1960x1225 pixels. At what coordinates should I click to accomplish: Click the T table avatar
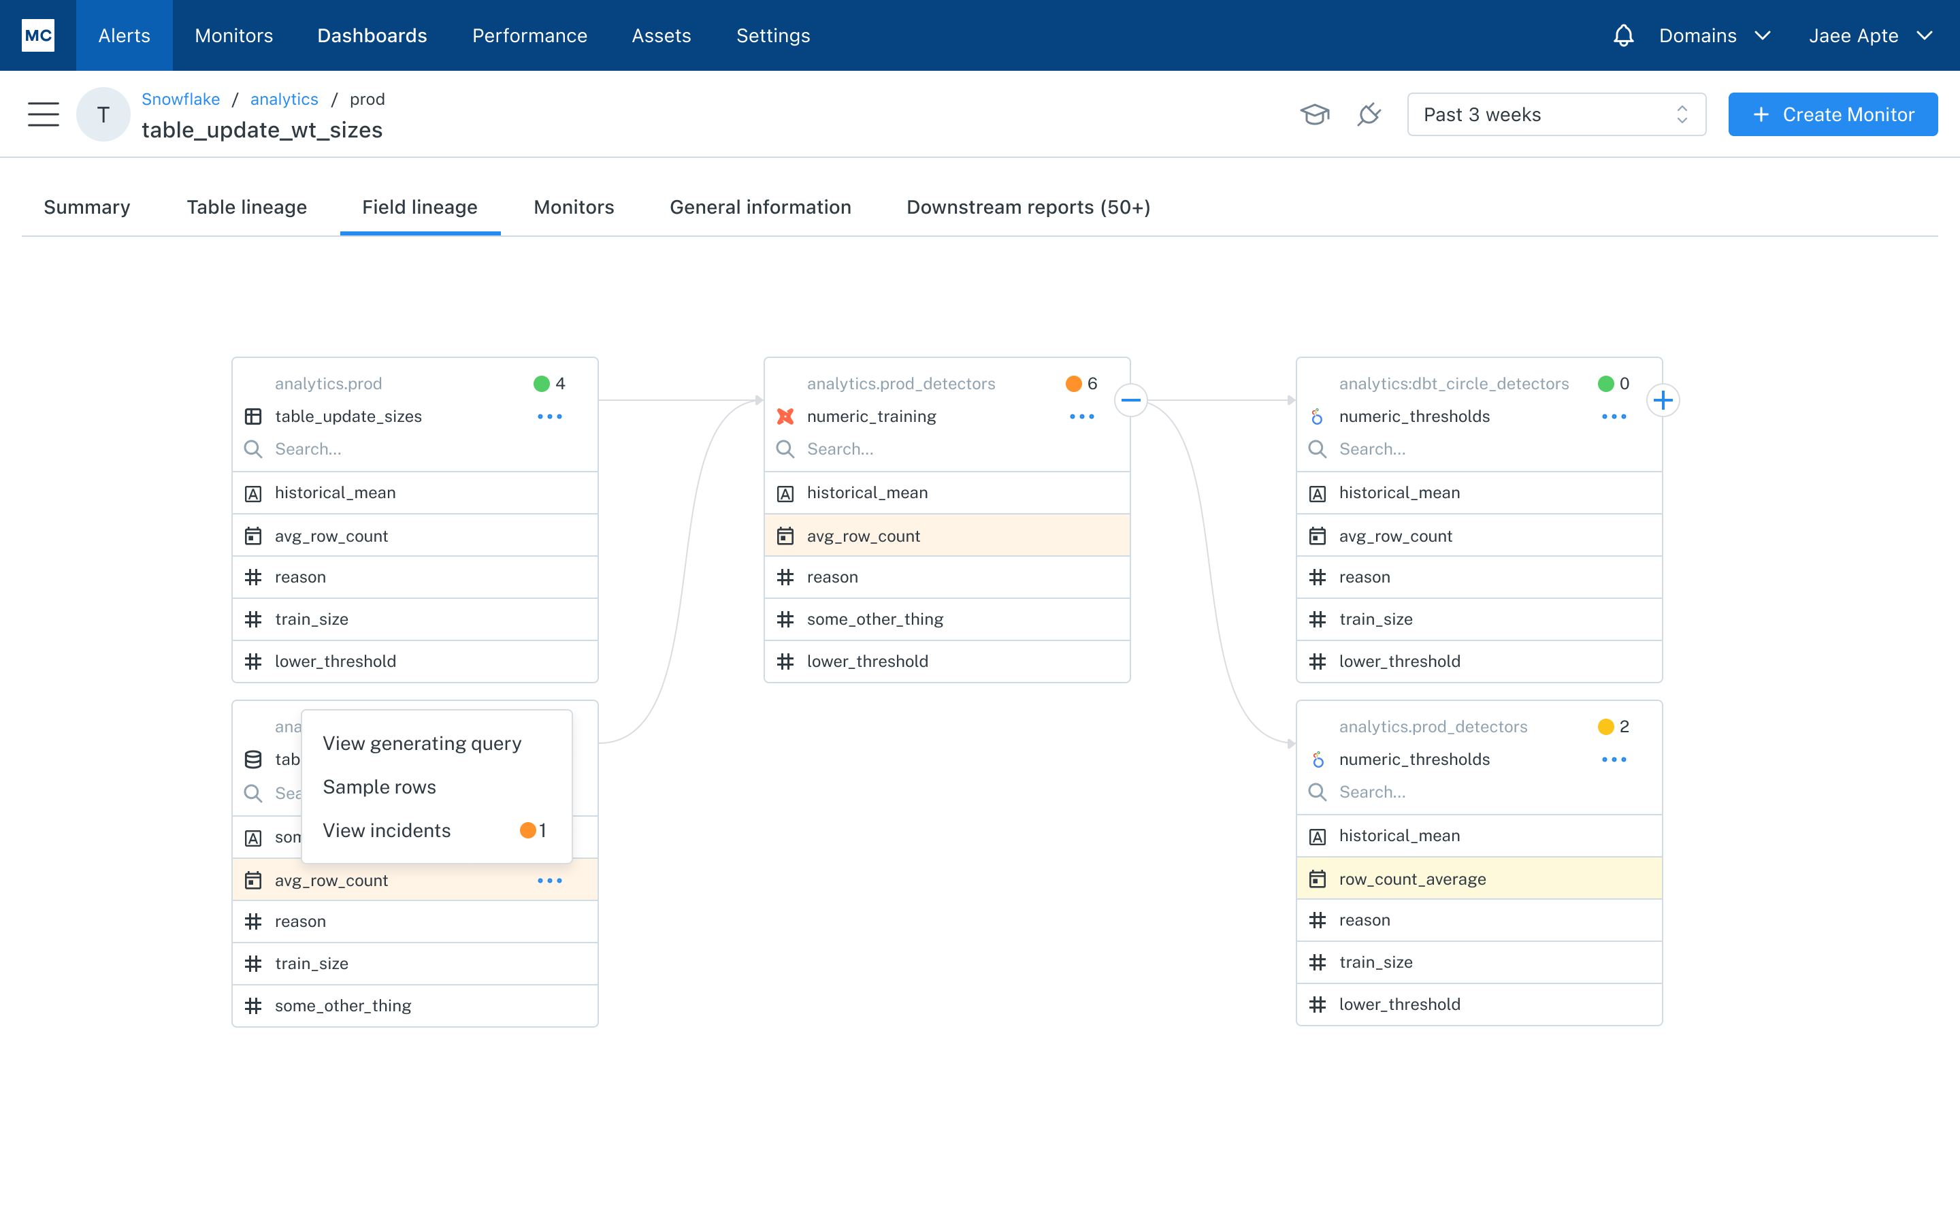pyautogui.click(x=103, y=114)
